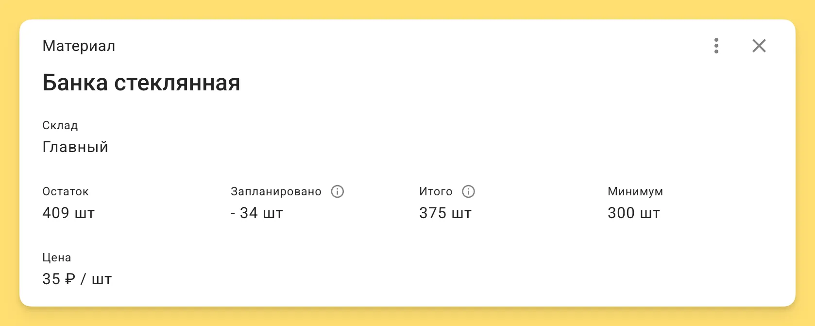Click the warehouse selector showing Главный
815x326 pixels.
[x=75, y=147]
